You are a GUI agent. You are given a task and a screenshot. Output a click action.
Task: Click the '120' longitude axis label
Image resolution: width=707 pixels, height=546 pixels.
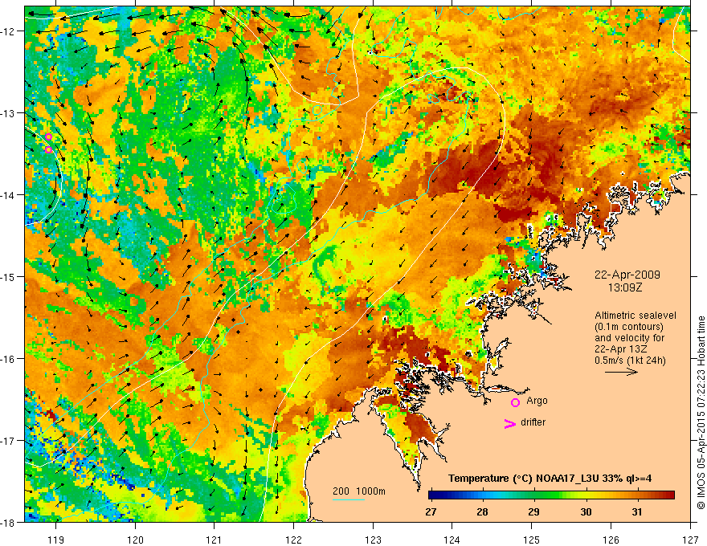(135, 540)
